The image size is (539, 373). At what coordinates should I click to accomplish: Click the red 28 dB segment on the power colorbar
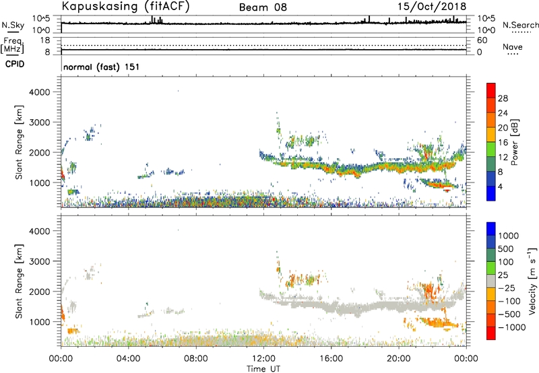491,90
